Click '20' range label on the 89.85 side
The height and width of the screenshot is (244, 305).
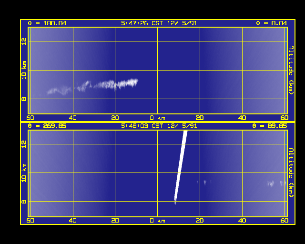pos(200,221)
